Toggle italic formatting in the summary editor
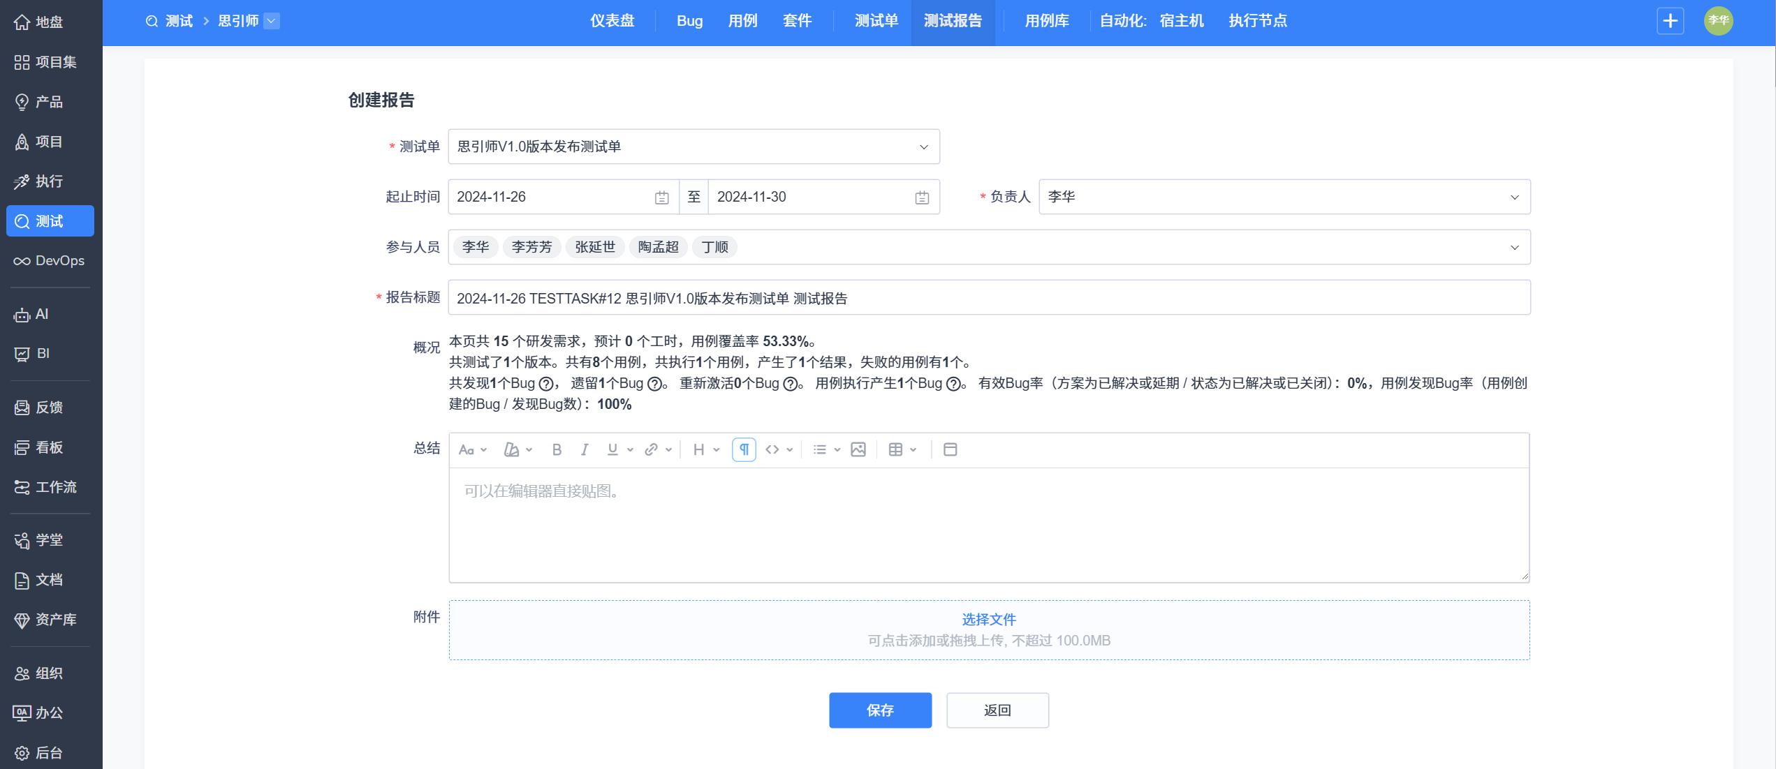Image resolution: width=1776 pixels, height=769 pixels. pos(585,449)
